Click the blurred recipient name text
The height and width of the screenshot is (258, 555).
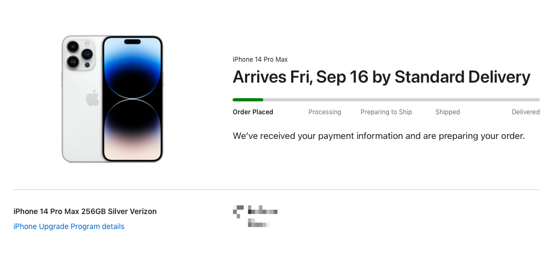point(263,211)
